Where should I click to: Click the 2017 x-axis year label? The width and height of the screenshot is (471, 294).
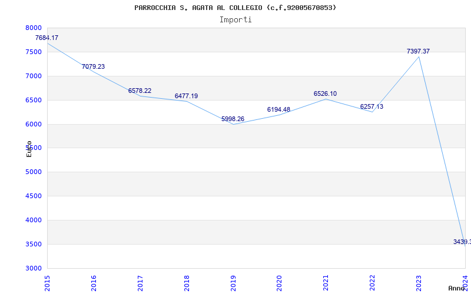(x=140, y=283)
